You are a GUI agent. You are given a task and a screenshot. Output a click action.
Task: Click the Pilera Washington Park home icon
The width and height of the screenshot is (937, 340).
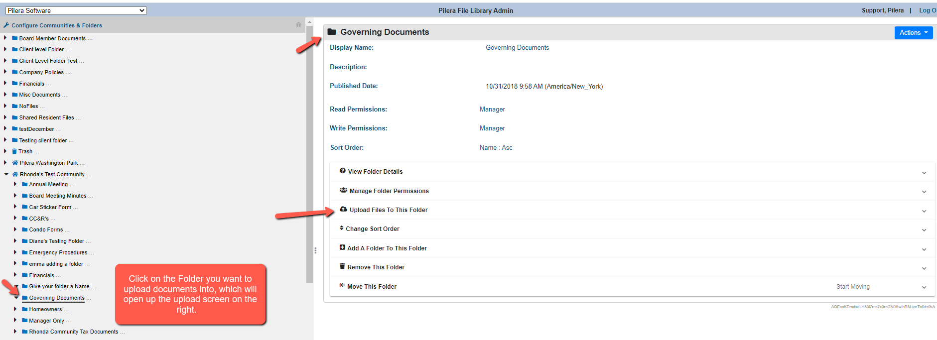pyautogui.click(x=15, y=162)
